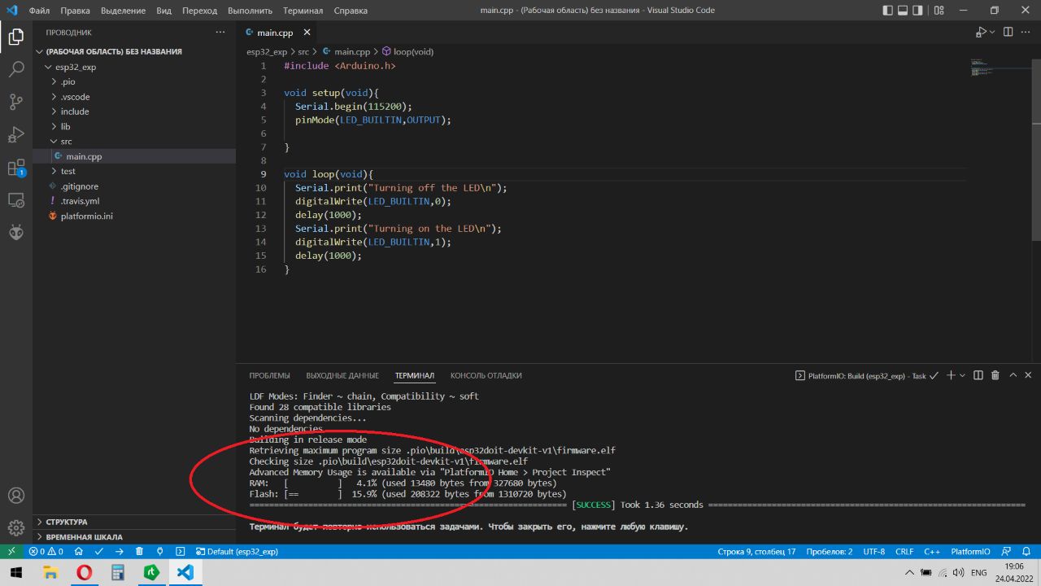Click CRLF line ending selector
The image size is (1041, 586).
(904, 551)
